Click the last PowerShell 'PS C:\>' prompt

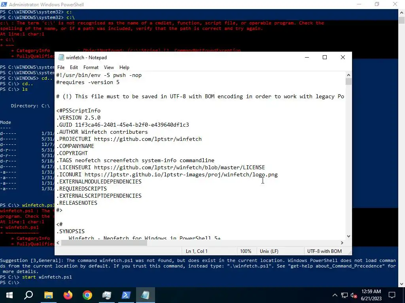9,282
